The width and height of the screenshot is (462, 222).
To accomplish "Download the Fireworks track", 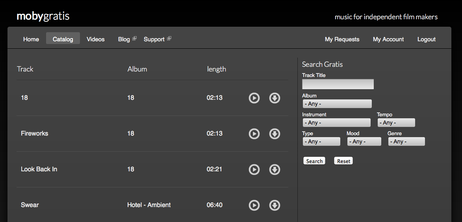I will pyautogui.click(x=275, y=134).
